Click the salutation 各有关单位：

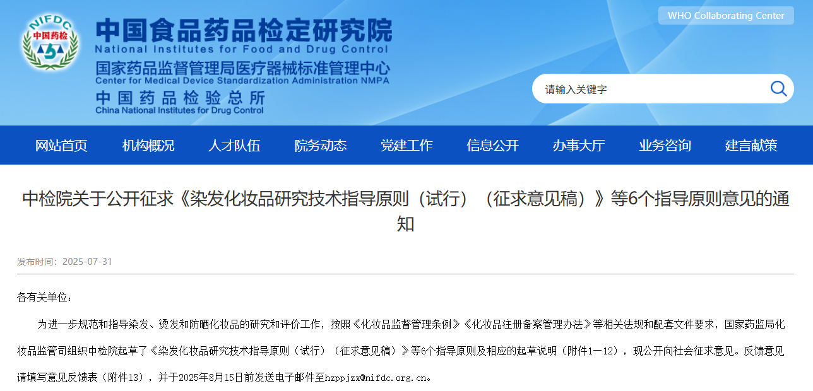(x=45, y=297)
